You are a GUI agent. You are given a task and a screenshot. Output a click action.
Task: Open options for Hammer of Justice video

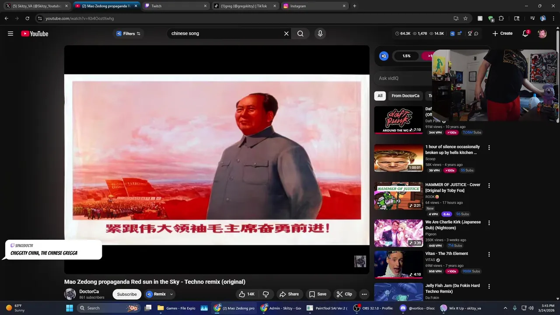pos(489,185)
